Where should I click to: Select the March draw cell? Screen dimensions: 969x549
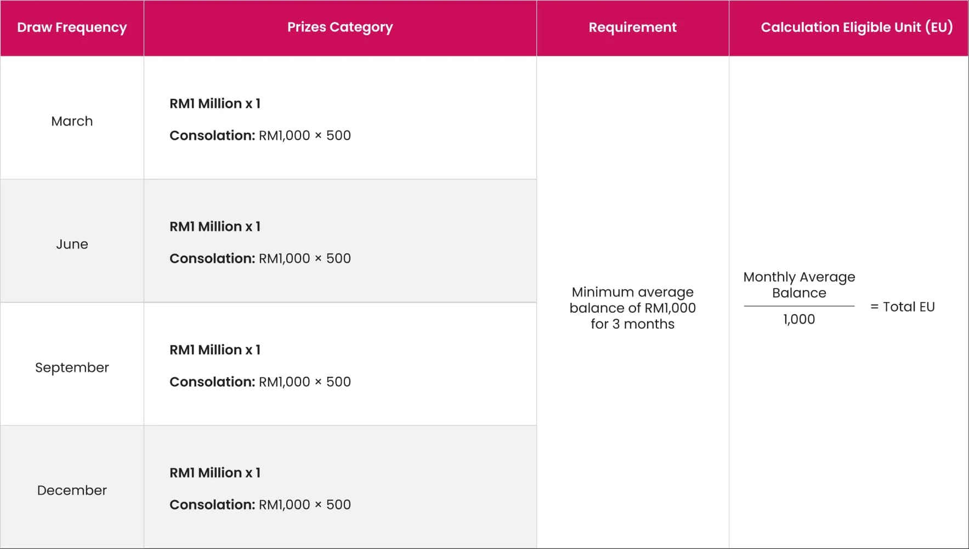pyautogui.click(x=72, y=121)
